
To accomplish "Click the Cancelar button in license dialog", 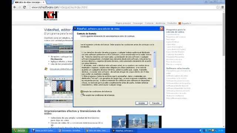I will [x=156, y=103].
